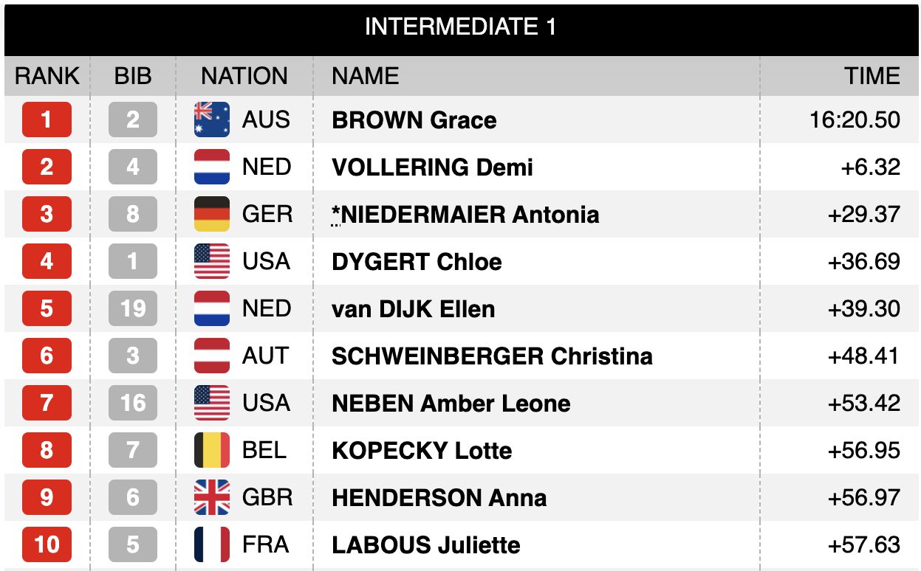921x571 pixels.
Task: Click KOPECKY Lotte's name
Action: [x=422, y=451]
